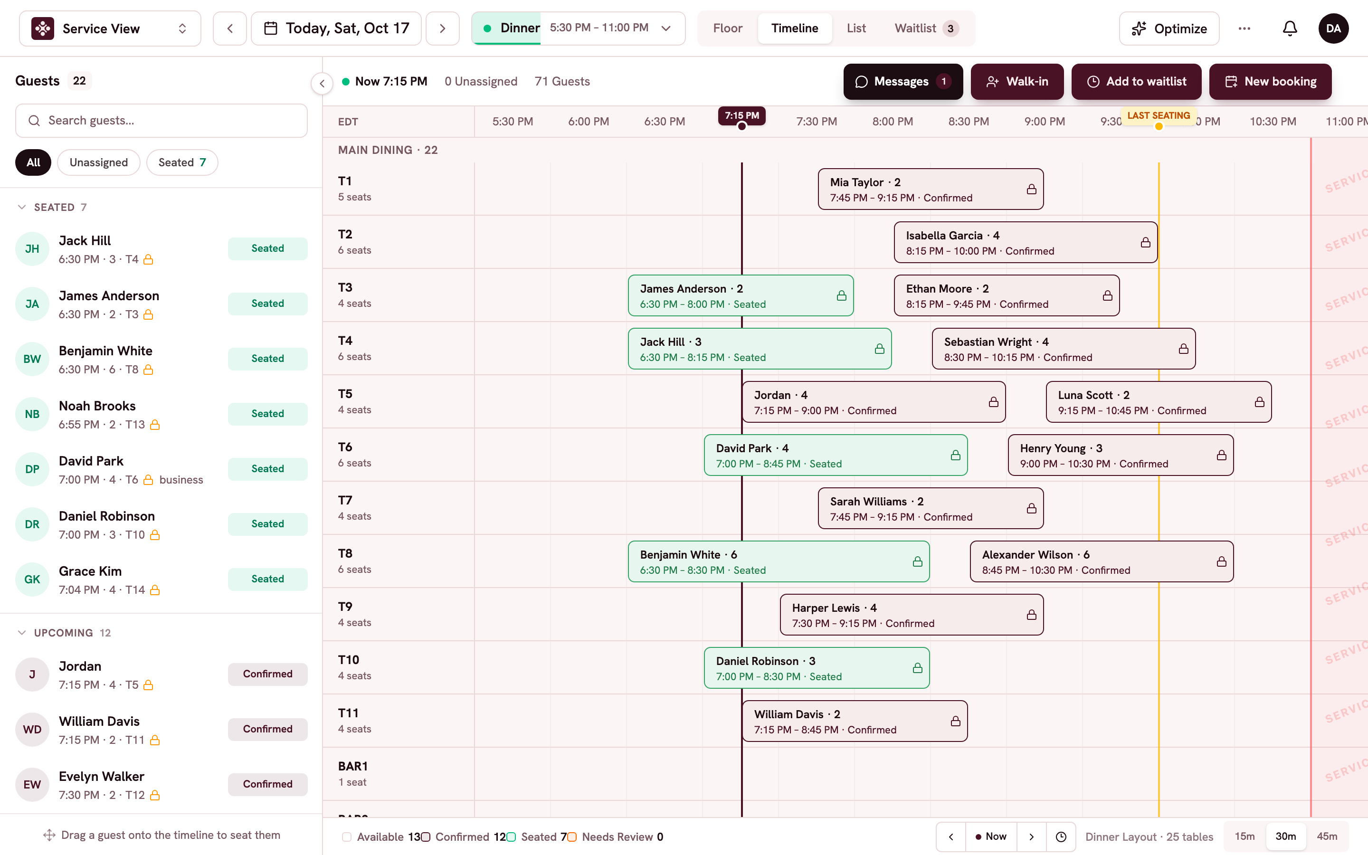This screenshot has width=1368, height=855.
Task: Set timeline zoom to 15m
Action: pyautogui.click(x=1244, y=836)
